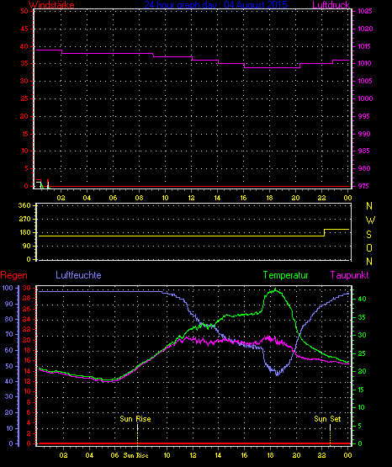Click the O compass direction label

pyautogui.click(x=369, y=247)
